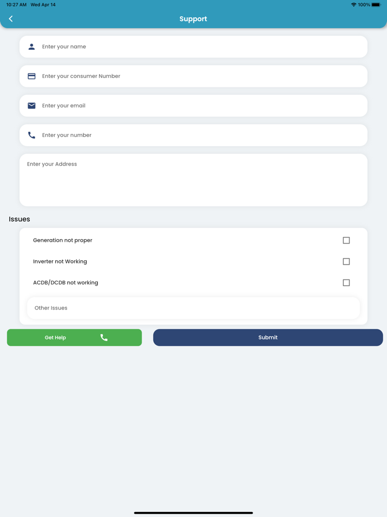Viewport: 387px width, 517px height.
Task: Check the Generation not proper box
Action: (346, 240)
